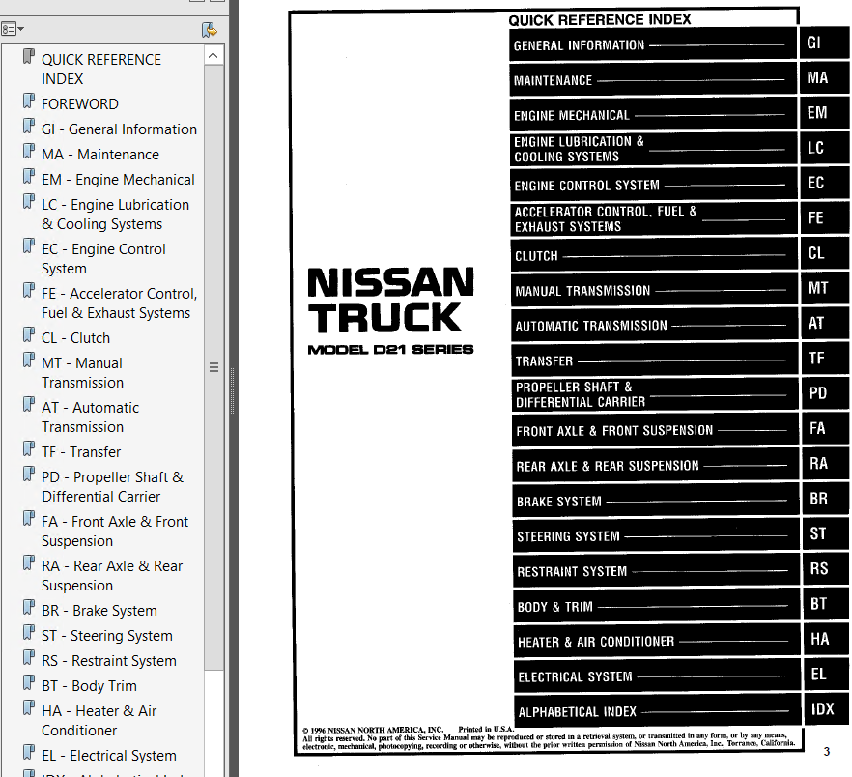Click the page number 3

tap(827, 752)
